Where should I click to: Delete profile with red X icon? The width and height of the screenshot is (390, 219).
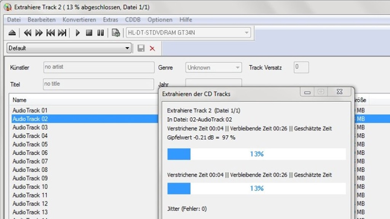pyautogui.click(x=152, y=48)
